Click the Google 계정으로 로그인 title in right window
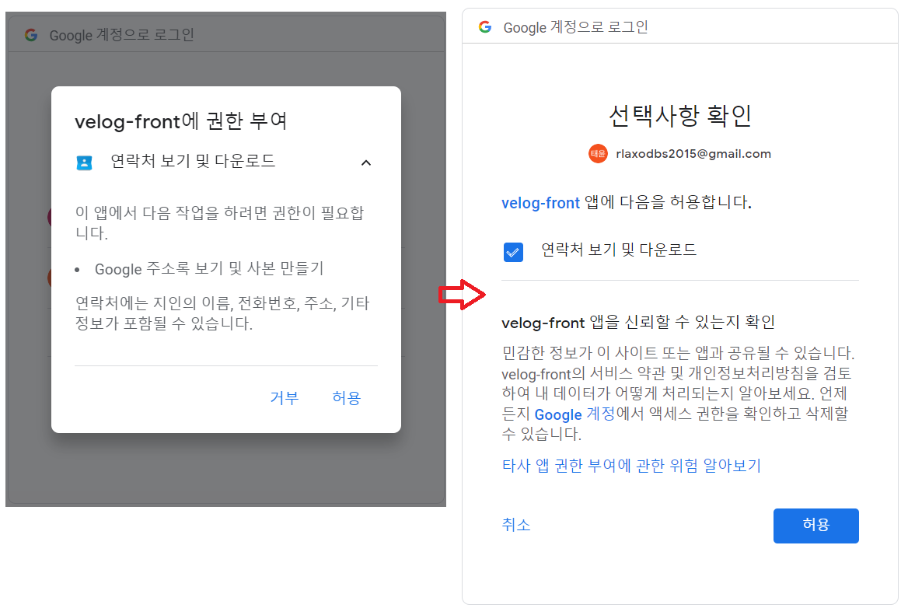This screenshot has width=908, height=608. point(575,27)
